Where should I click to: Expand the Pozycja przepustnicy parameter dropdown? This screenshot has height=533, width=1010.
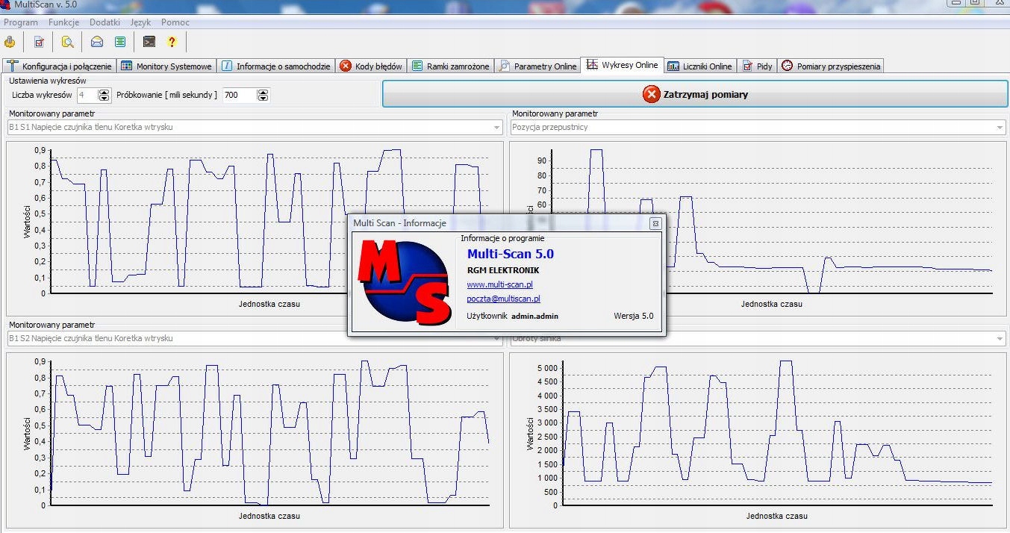pyautogui.click(x=1000, y=128)
